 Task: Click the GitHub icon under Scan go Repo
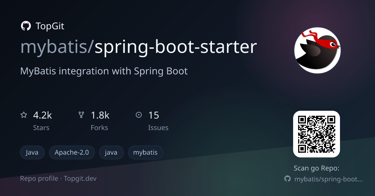(x=287, y=179)
